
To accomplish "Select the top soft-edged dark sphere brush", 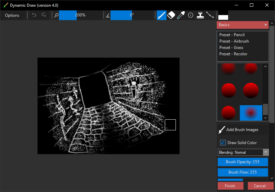I will click(x=251, y=68).
